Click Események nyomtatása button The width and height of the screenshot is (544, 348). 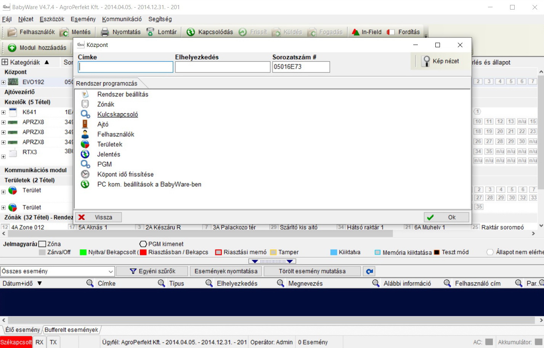pyautogui.click(x=226, y=271)
